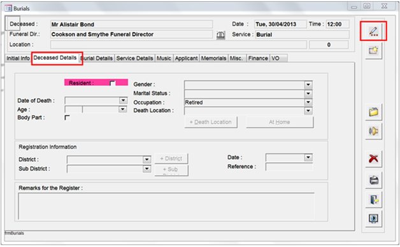Tick the Resident checkbox
The height and width of the screenshot is (247, 400).
[x=112, y=83]
